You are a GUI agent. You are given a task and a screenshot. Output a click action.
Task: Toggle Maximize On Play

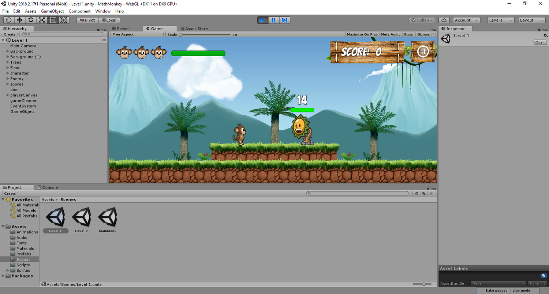[362, 34]
